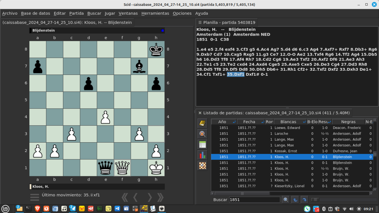Sort game list by Fecha column
This screenshot has height=213, width=379.
click(251, 122)
